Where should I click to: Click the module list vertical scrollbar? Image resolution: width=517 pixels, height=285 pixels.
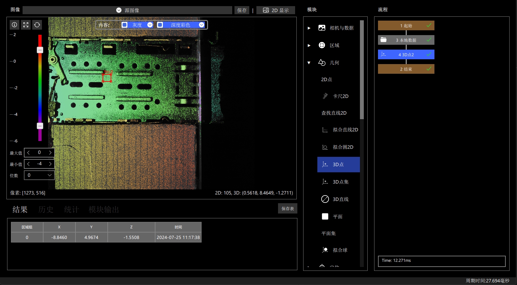click(362, 70)
